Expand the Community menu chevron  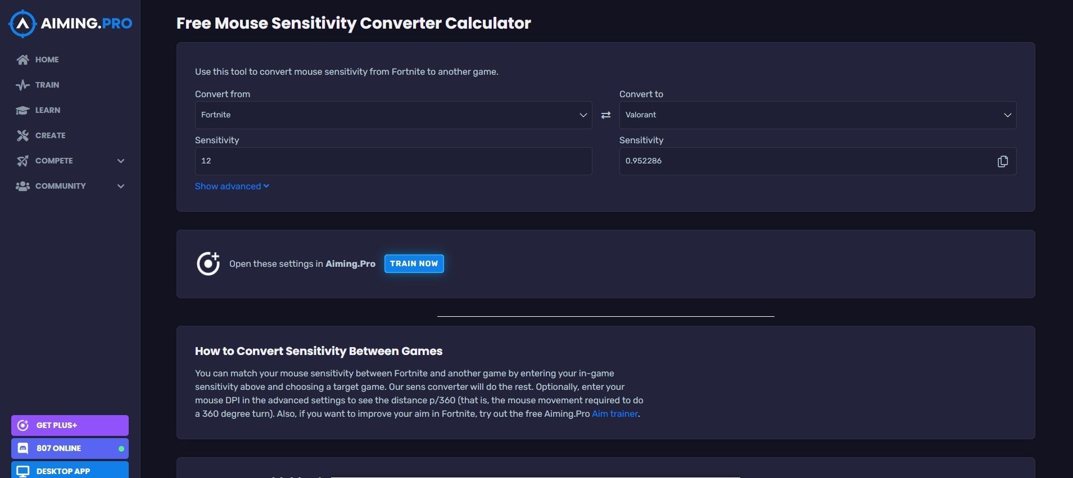pos(121,186)
